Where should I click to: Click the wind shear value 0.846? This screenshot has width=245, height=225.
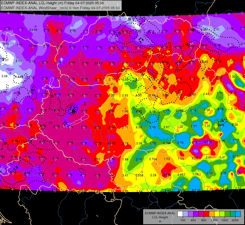click(33, 46)
